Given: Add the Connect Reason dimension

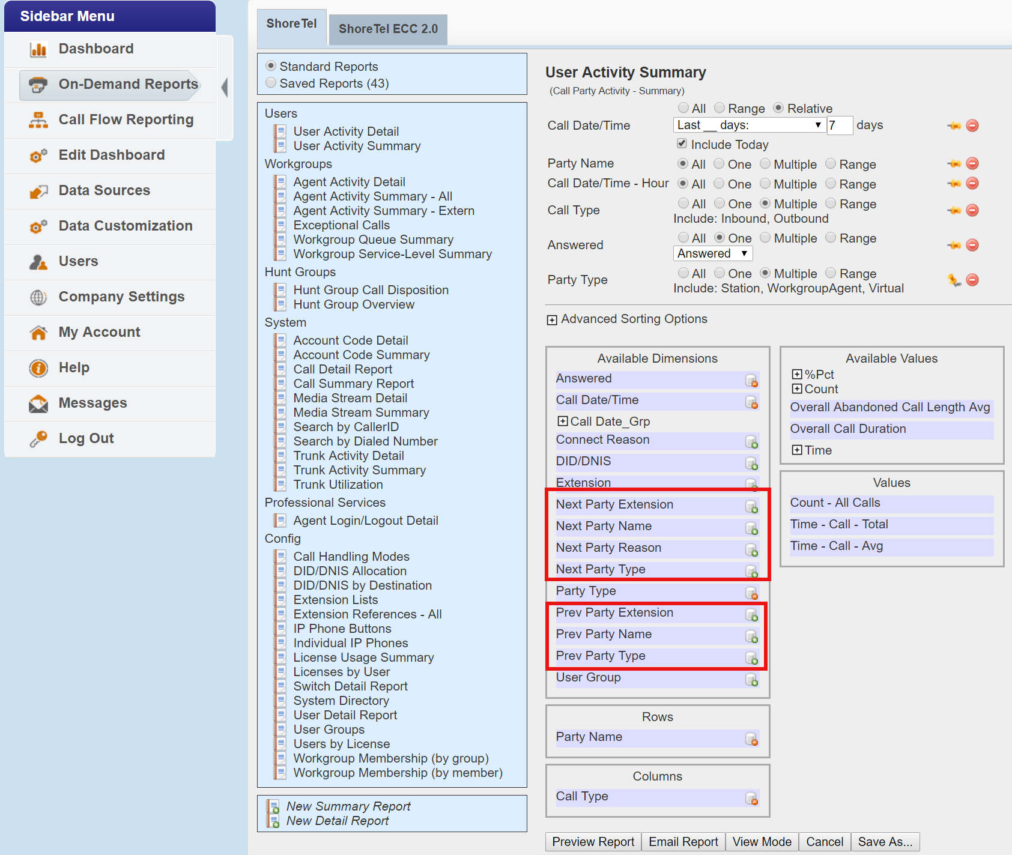Looking at the screenshot, I should point(753,441).
